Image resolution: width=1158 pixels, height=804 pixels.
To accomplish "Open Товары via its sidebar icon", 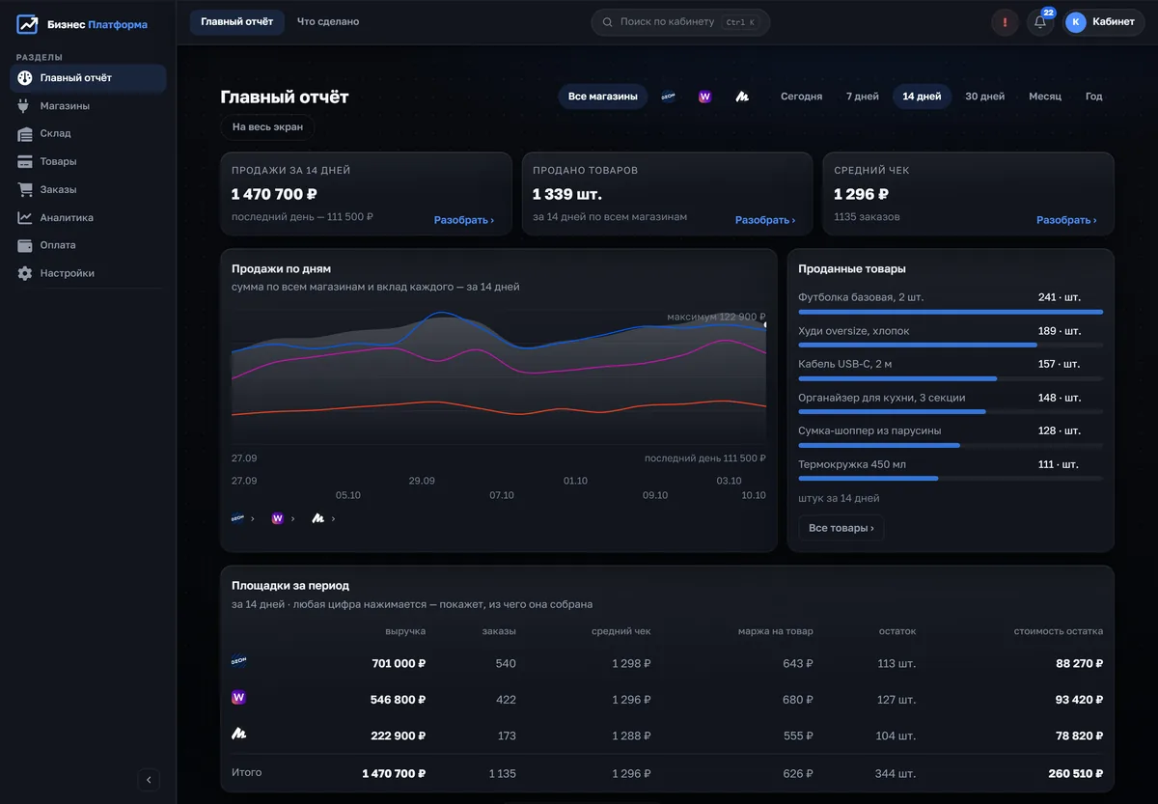I will pyautogui.click(x=25, y=161).
